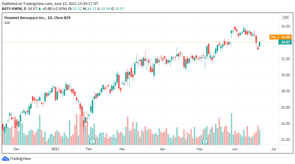Click the Published on TradingView.com header text
The width and height of the screenshot is (295, 164).
[50, 4]
